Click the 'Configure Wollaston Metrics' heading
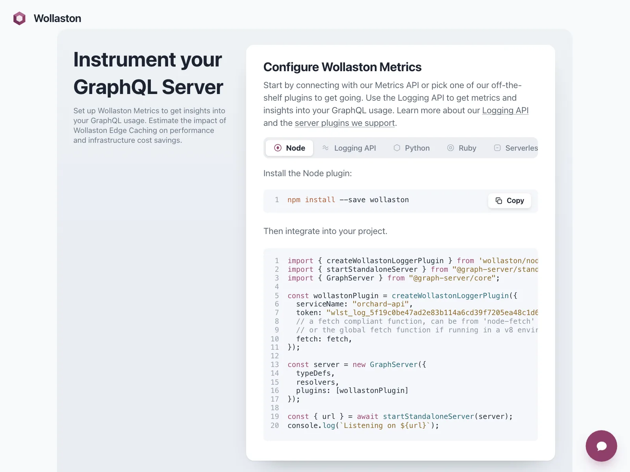Image resolution: width=630 pixels, height=472 pixels. click(x=342, y=67)
